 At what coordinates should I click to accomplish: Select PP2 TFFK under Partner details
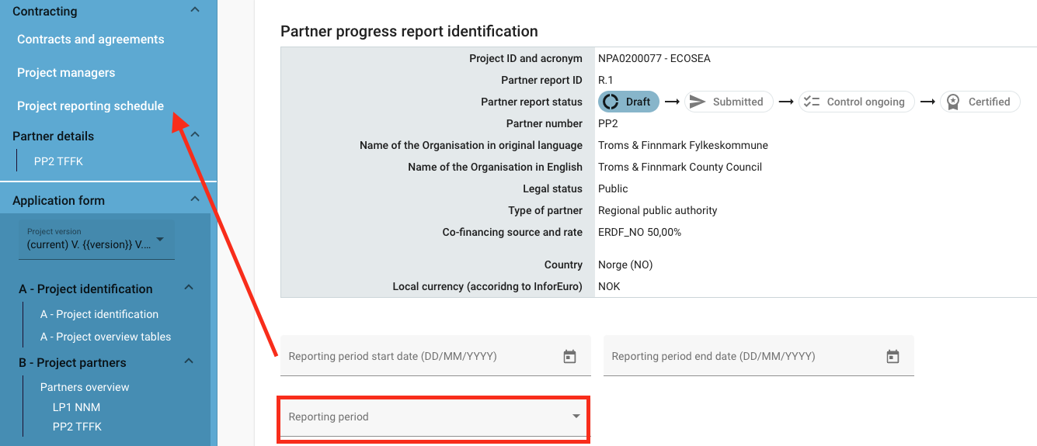tap(58, 161)
